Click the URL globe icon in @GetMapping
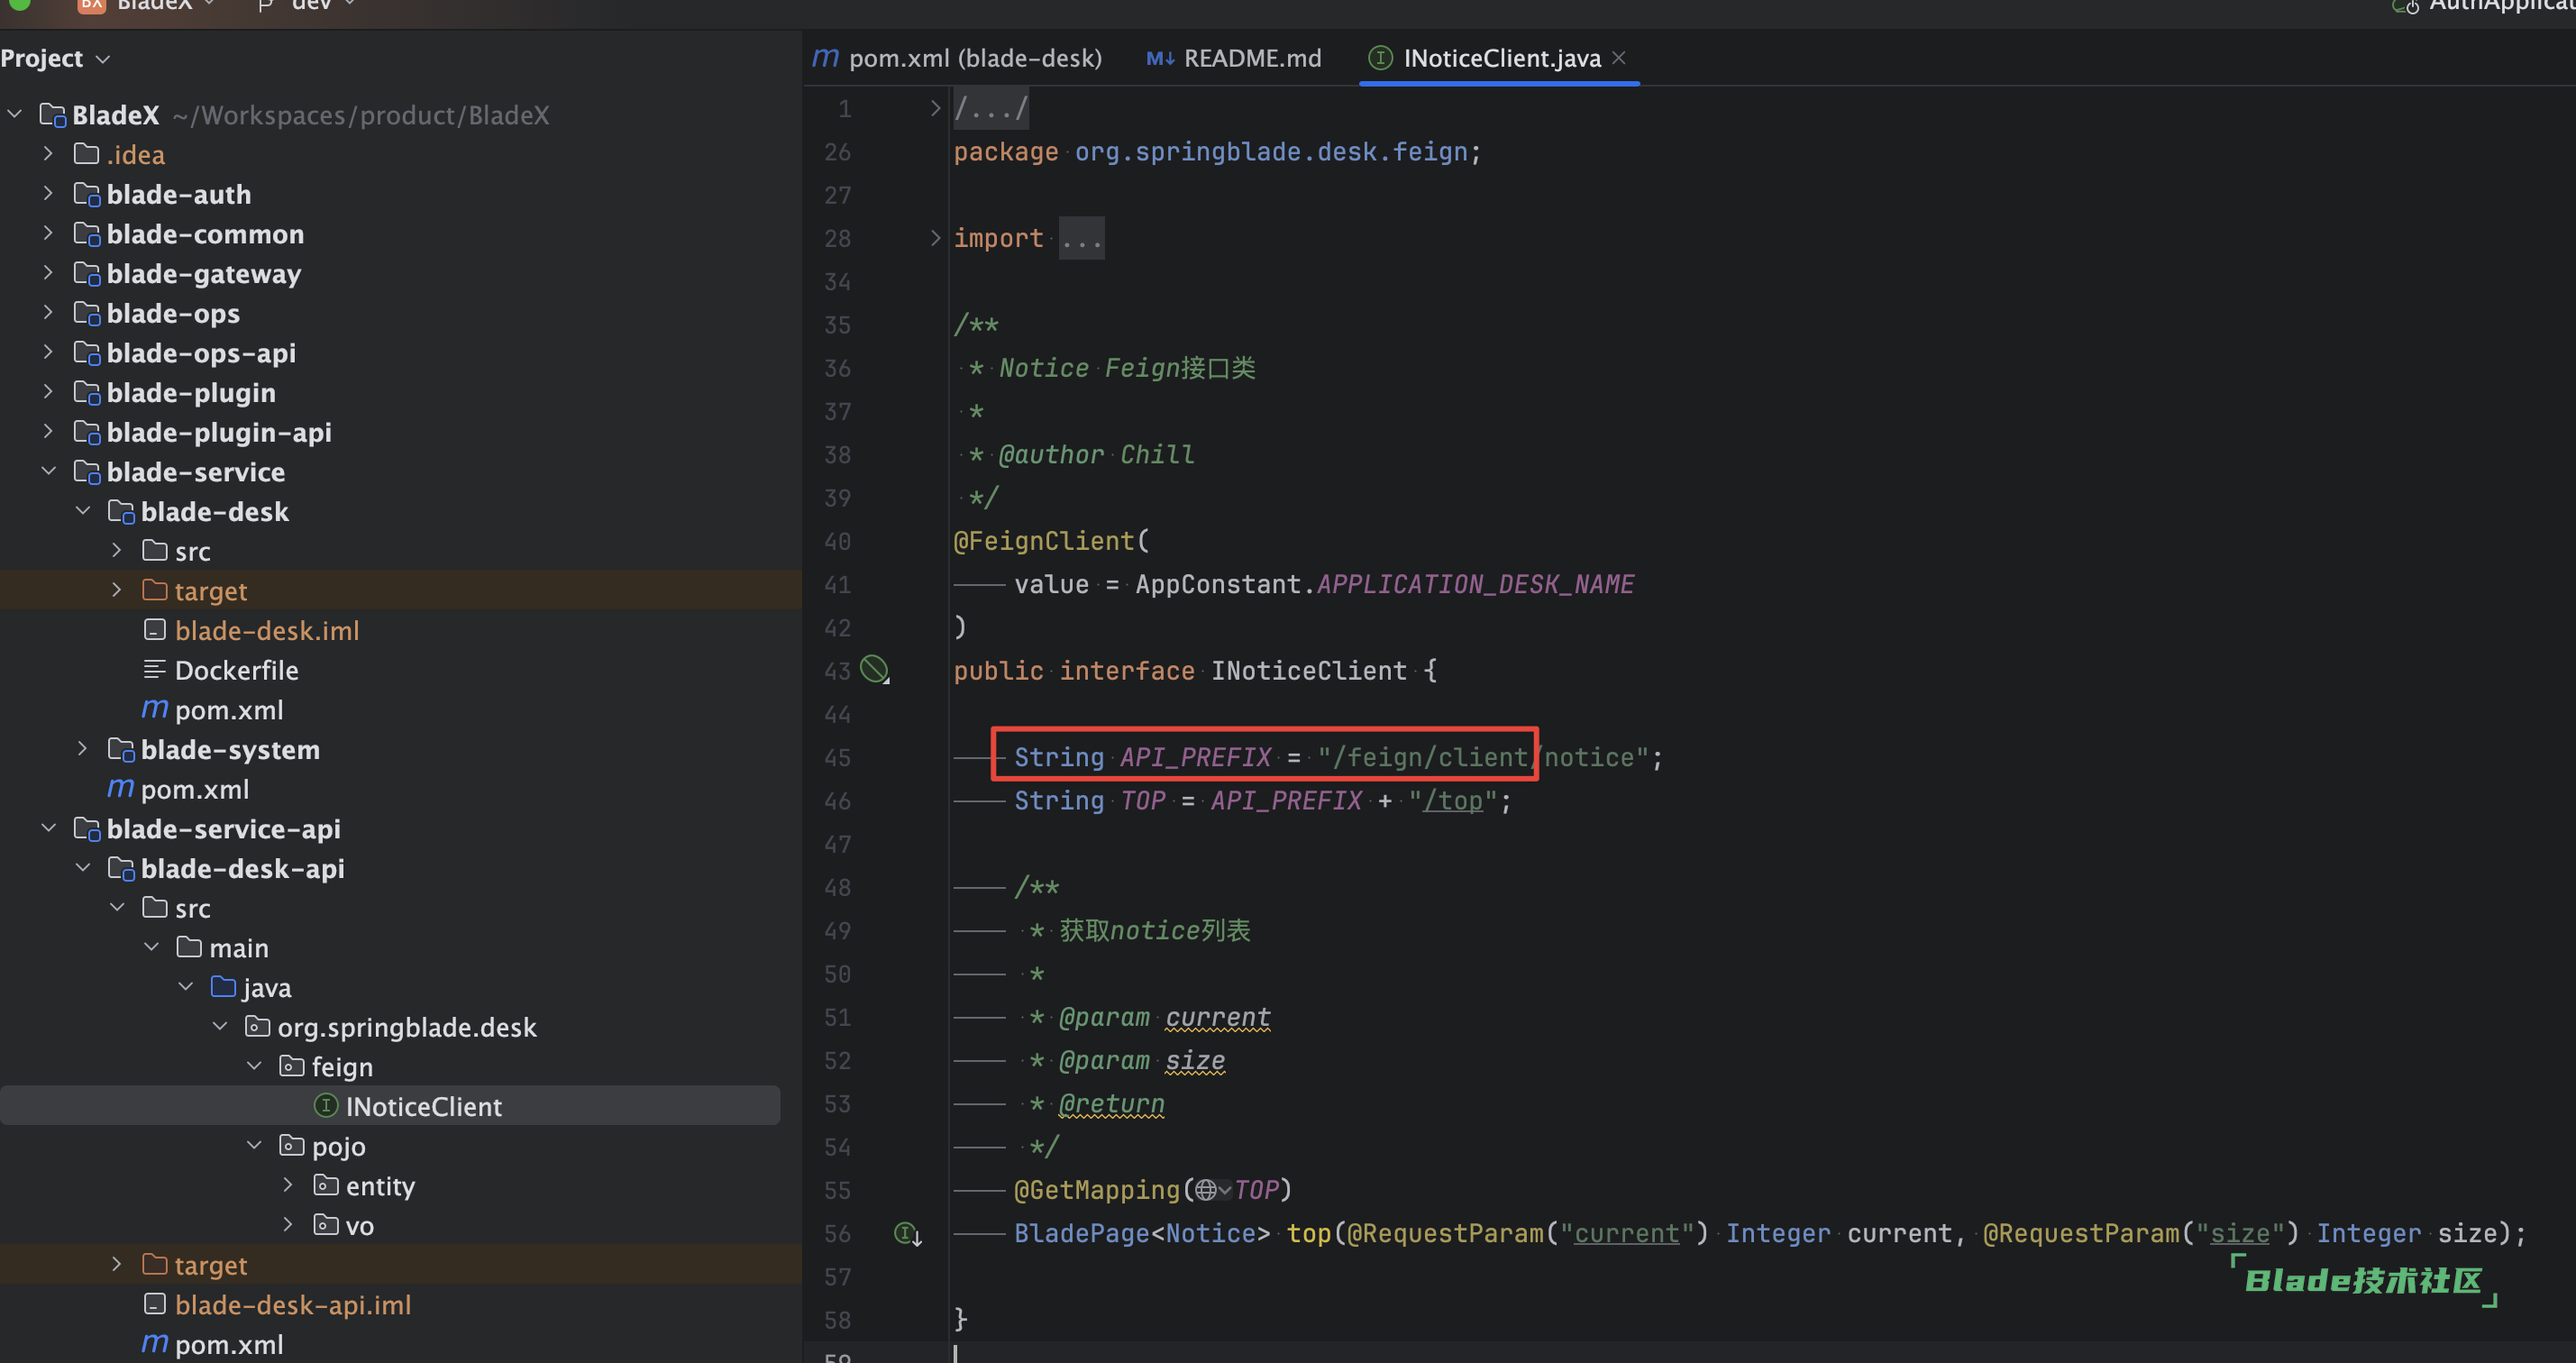This screenshot has width=2576, height=1363. pyautogui.click(x=1206, y=1190)
